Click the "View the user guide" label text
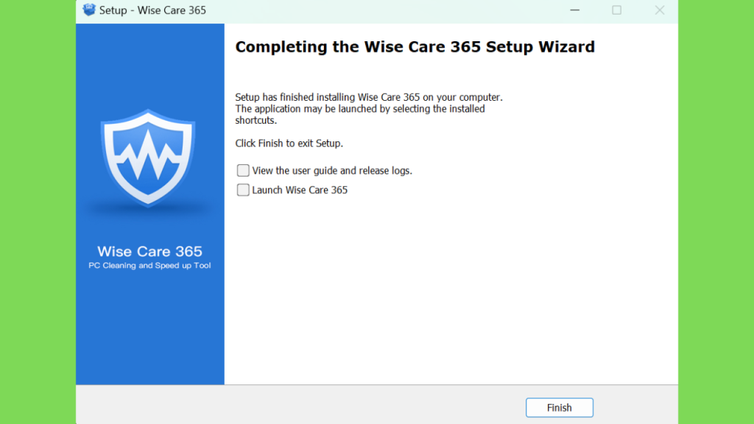The height and width of the screenshot is (424, 754). [331, 171]
